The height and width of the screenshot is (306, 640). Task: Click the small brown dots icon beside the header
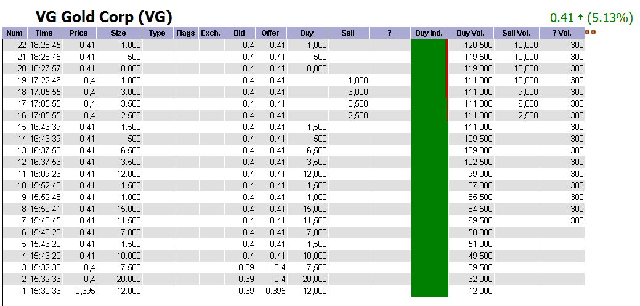pyautogui.click(x=589, y=32)
